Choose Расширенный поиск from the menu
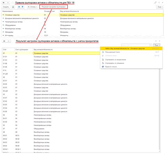This screenshot has width=165, height=155. click(x=112, y=52)
